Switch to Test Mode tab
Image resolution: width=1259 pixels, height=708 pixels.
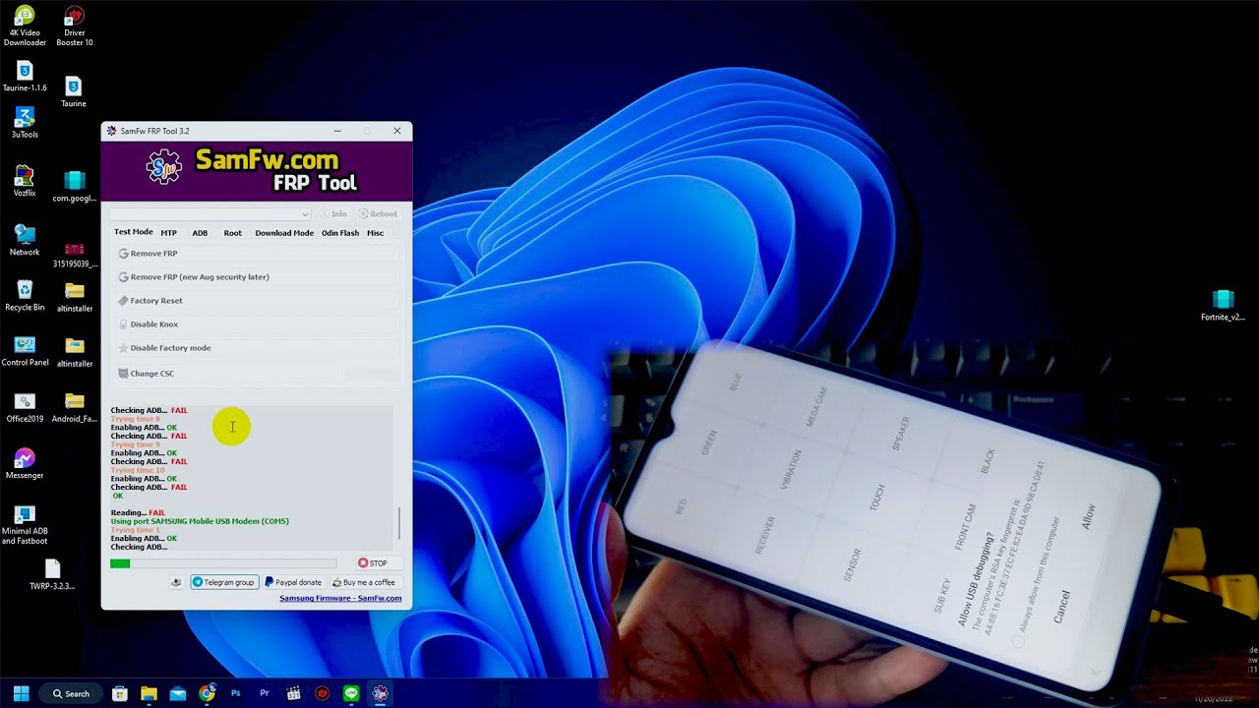point(134,232)
